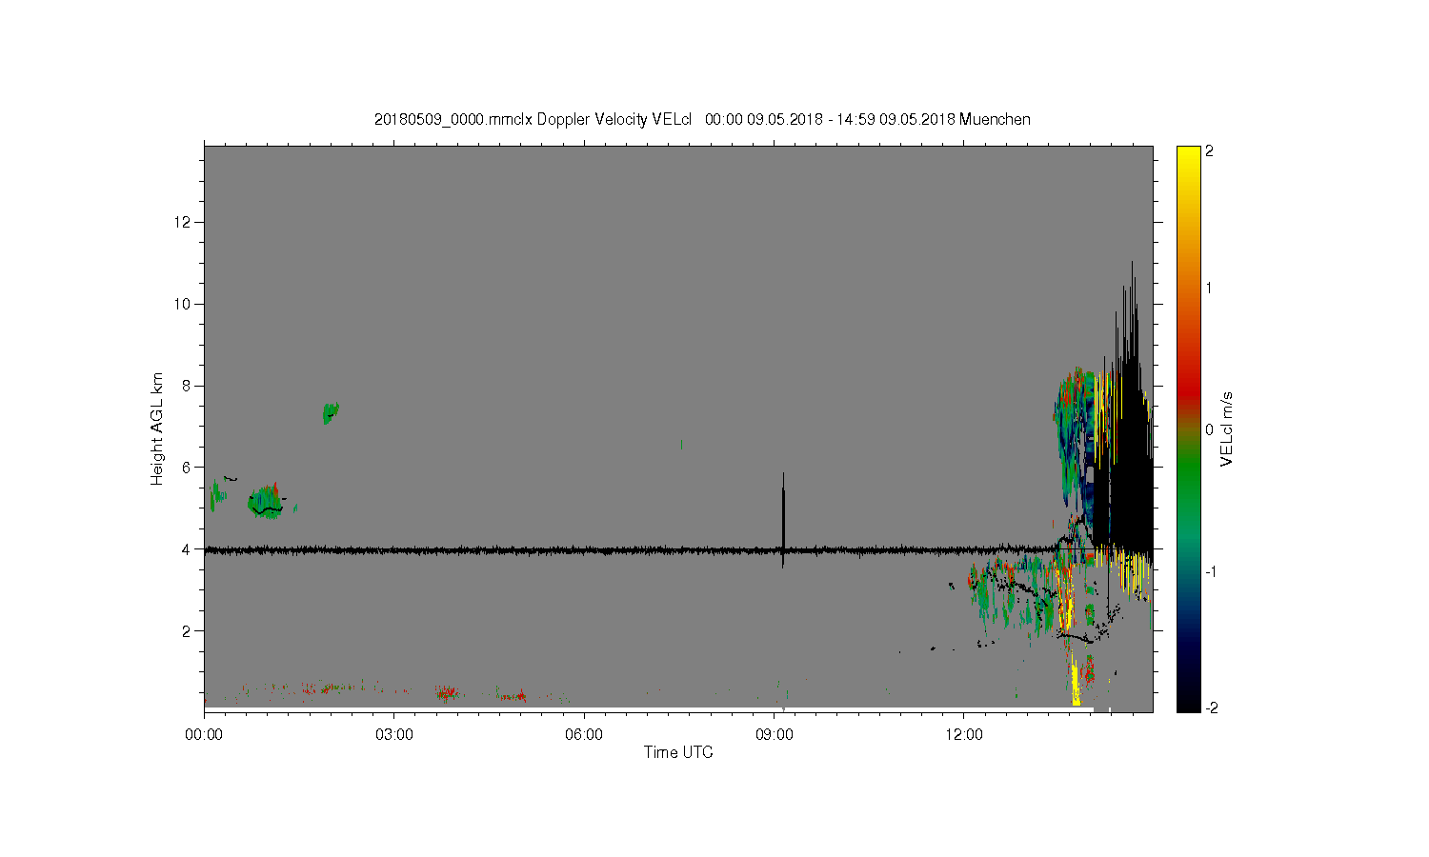Click the 'Time UTC' x-axis label

[678, 752]
